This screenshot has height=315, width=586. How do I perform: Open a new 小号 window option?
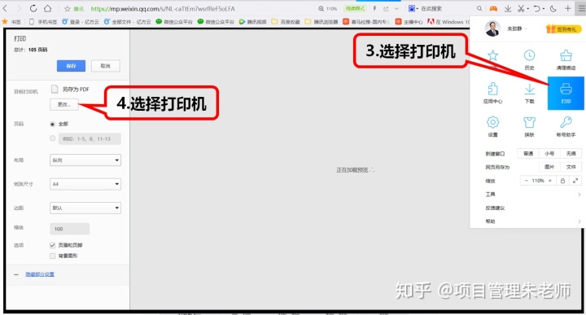pyautogui.click(x=549, y=154)
